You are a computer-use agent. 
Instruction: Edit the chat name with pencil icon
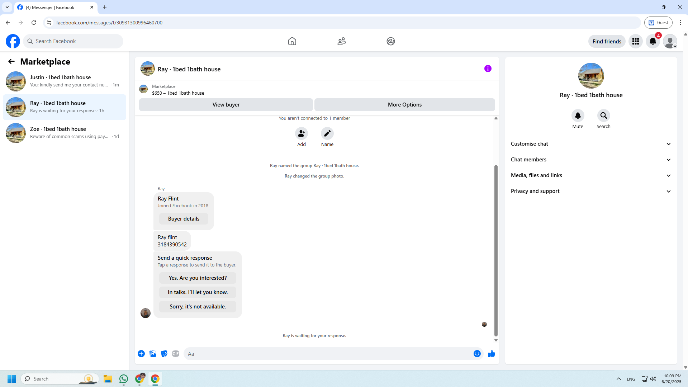pyautogui.click(x=327, y=133)
